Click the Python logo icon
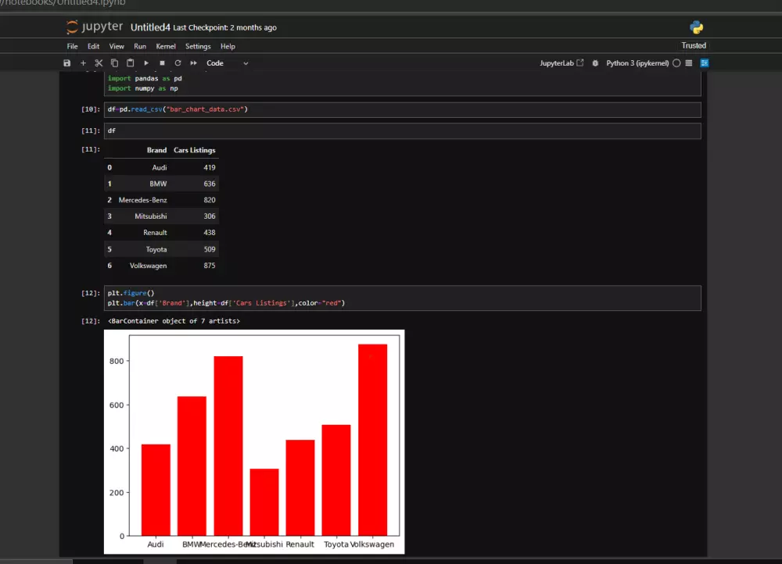Viewport: 782px width, 564px height. [x=696, y=27]
